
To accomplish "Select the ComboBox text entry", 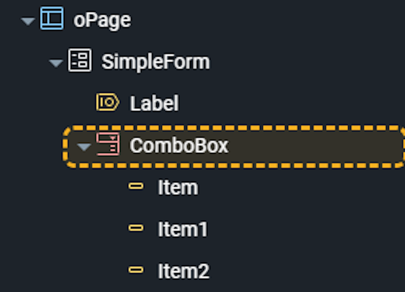I will [x=179, y=145].
